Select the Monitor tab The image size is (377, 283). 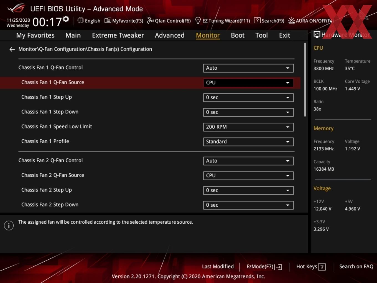[x=208, y=35]
